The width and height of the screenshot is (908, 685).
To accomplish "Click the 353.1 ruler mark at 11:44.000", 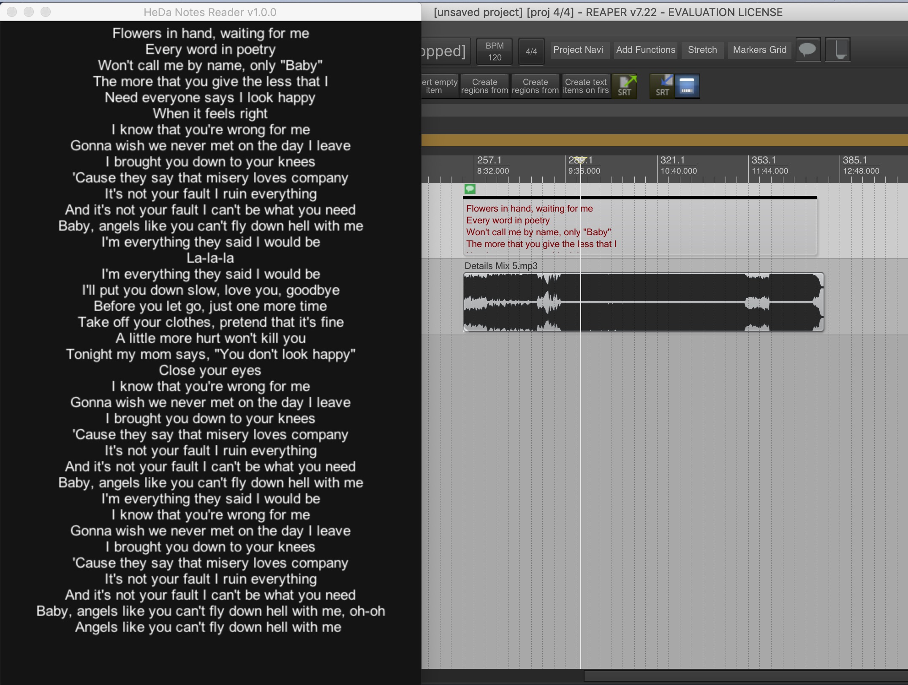I will [x=769, y=165].
